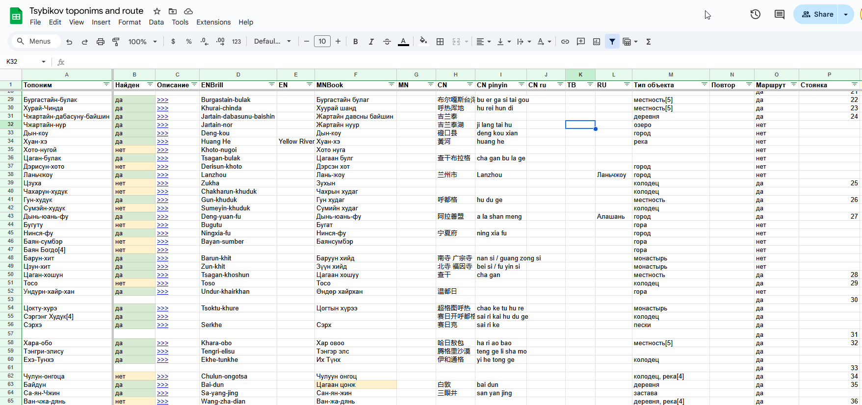This screenshot has height=405, width=862.
Task: Open the Borders tool
Action: tap(440, 42)
